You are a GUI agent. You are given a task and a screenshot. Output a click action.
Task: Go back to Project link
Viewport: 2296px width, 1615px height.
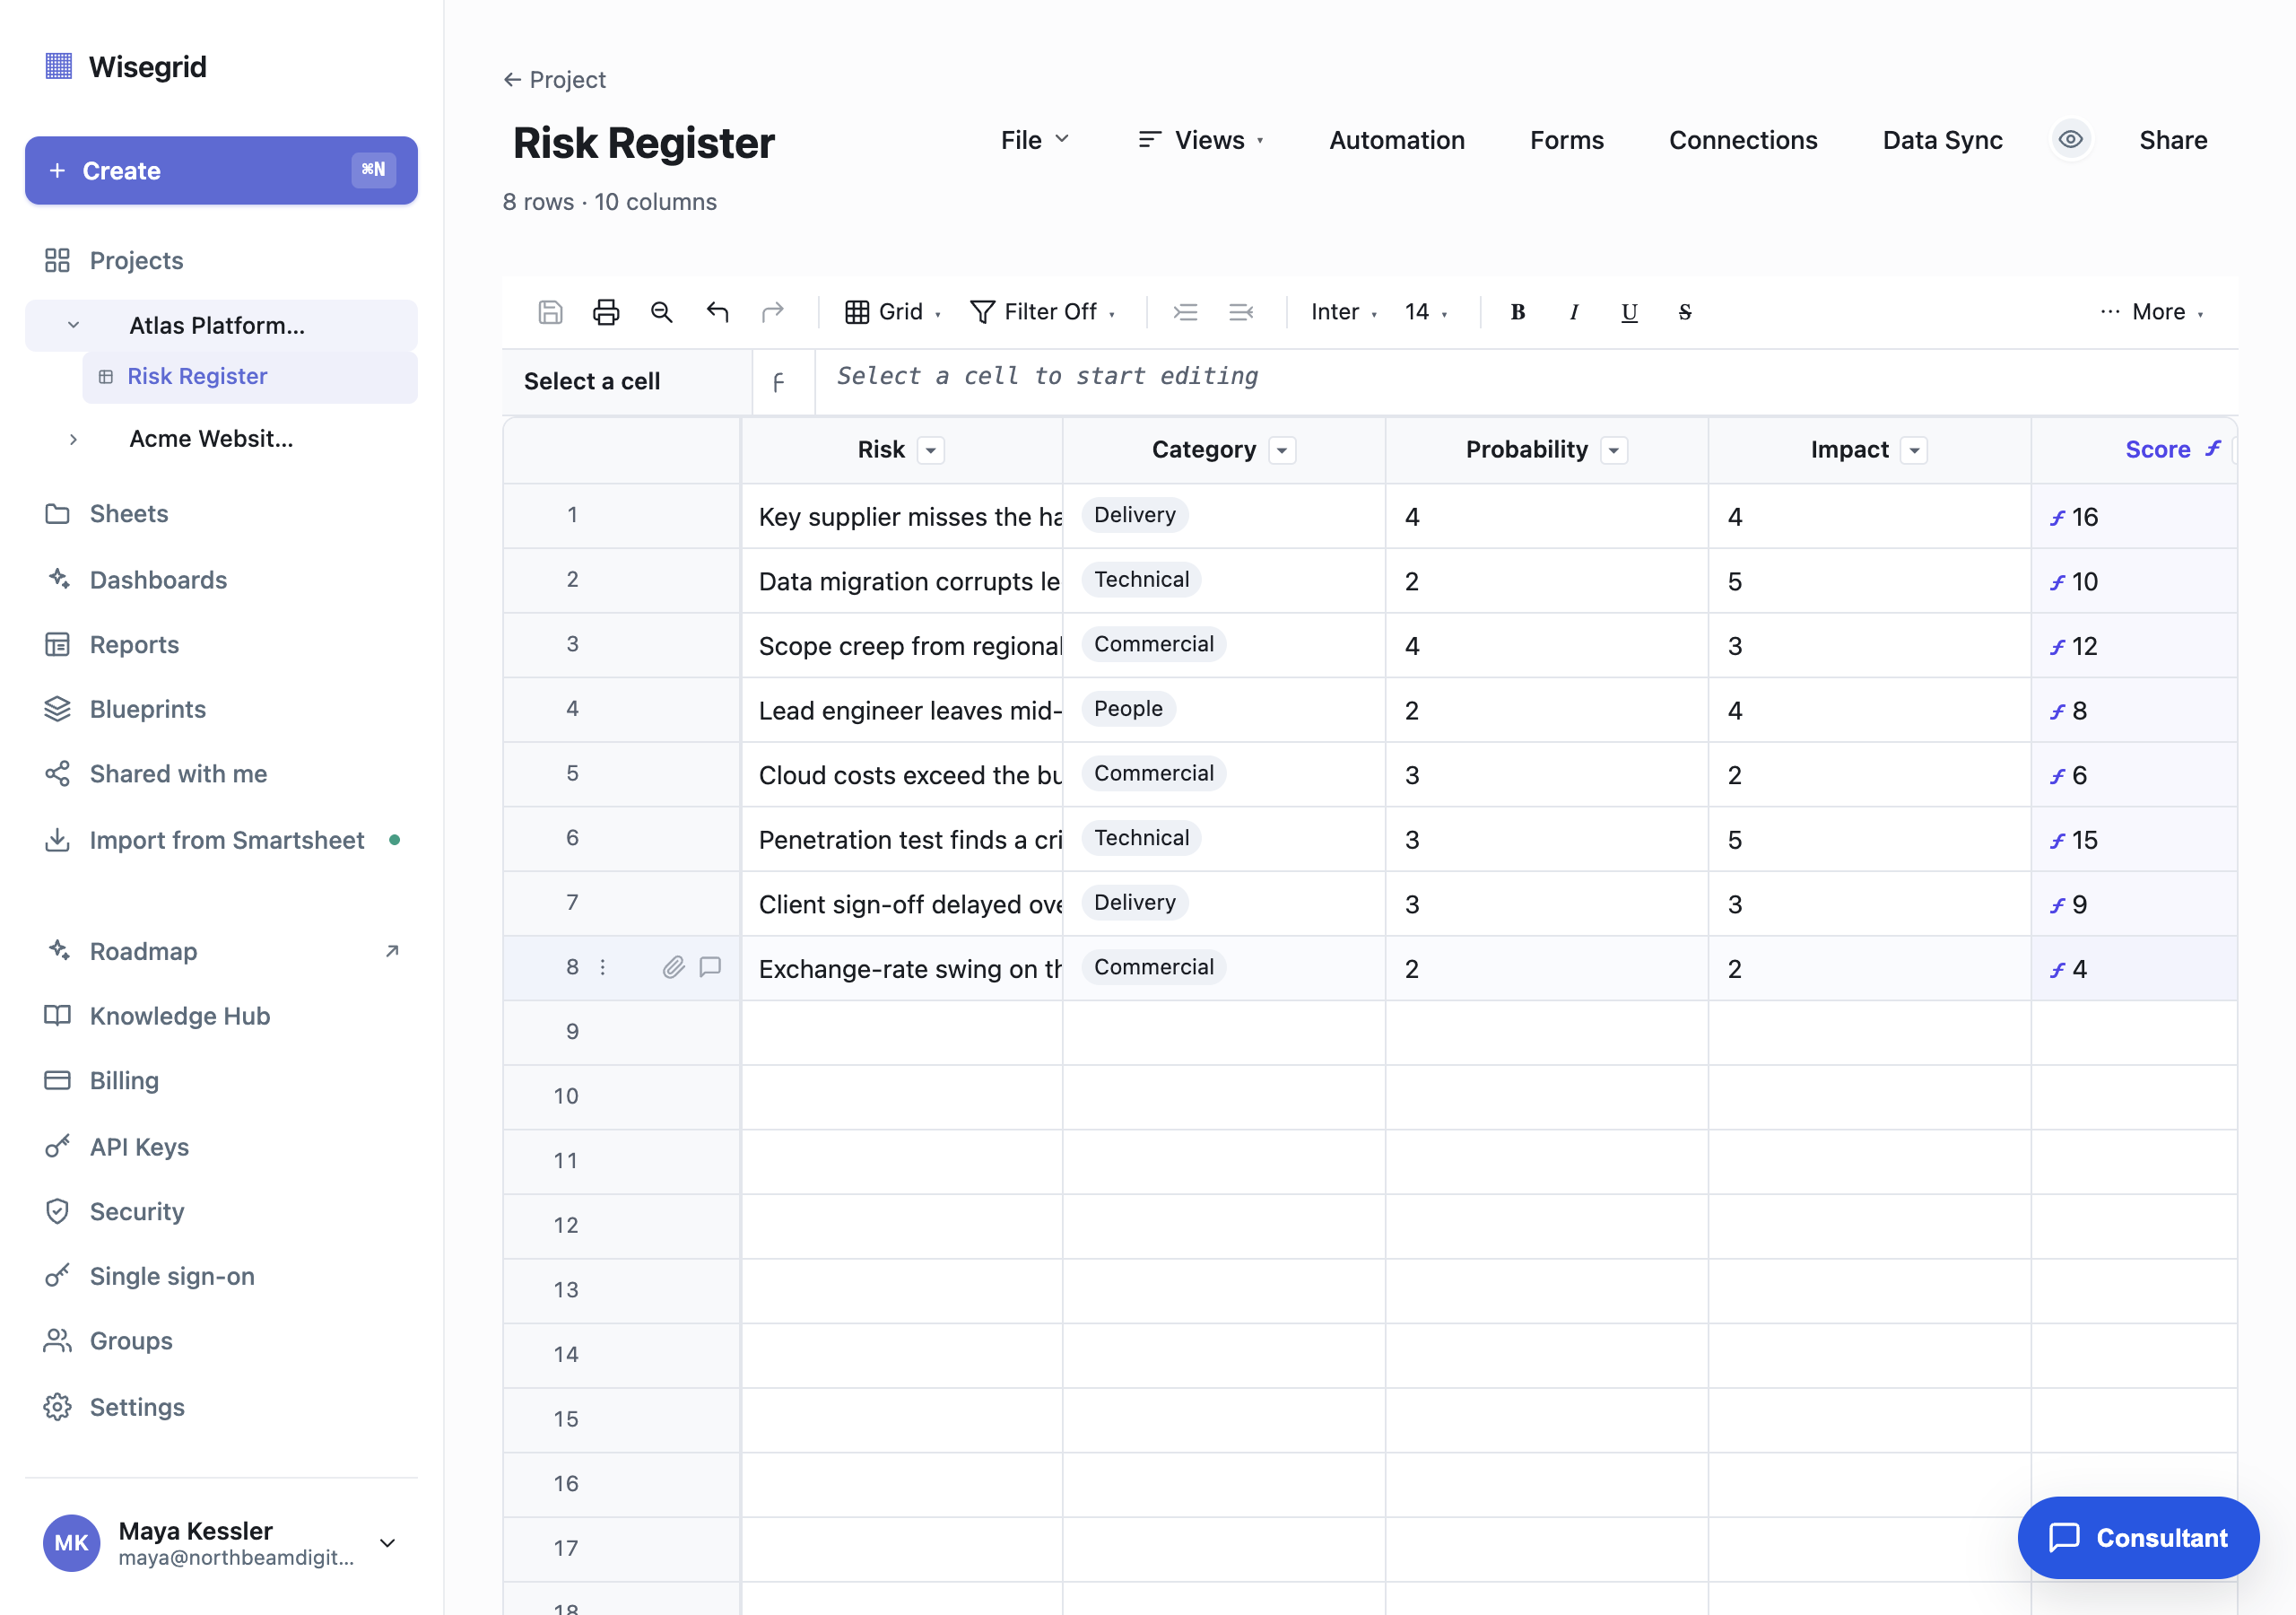point(554,79)
